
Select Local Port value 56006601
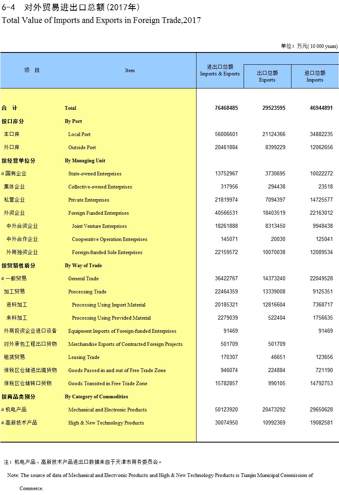226,134
